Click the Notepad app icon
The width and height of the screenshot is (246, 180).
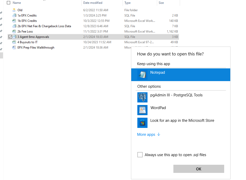(x=142, y=75)
